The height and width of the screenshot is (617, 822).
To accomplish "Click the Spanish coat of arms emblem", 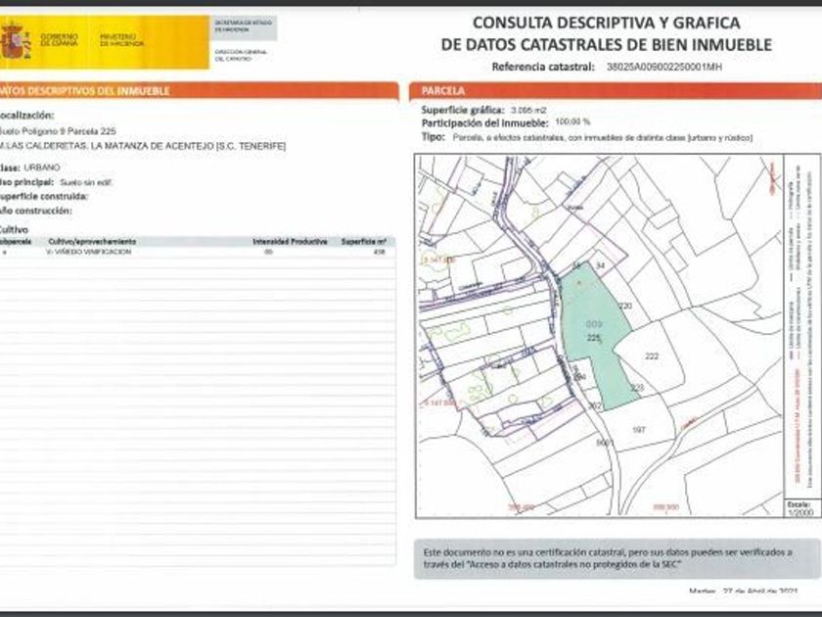I will coord(16,40).
